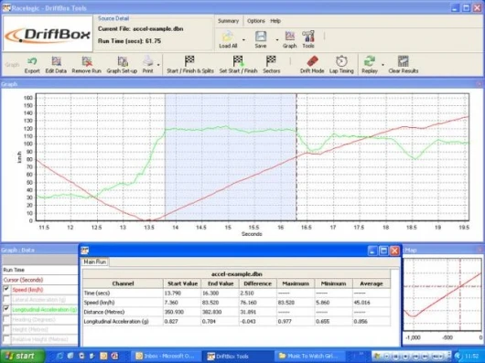Minimize the results sub-window

point(372,251)
